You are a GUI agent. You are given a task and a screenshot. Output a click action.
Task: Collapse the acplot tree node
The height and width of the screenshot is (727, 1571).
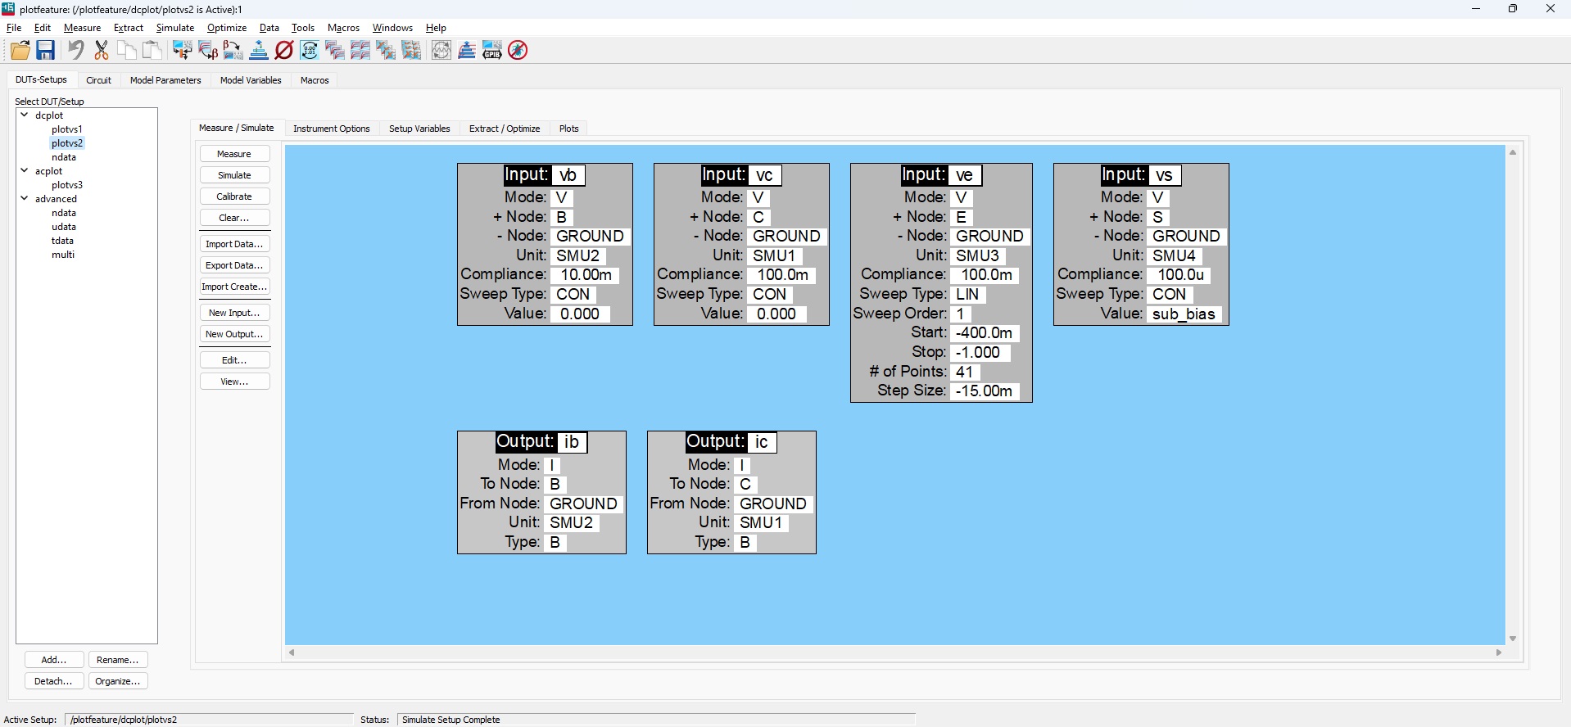(x=25, y=171)
